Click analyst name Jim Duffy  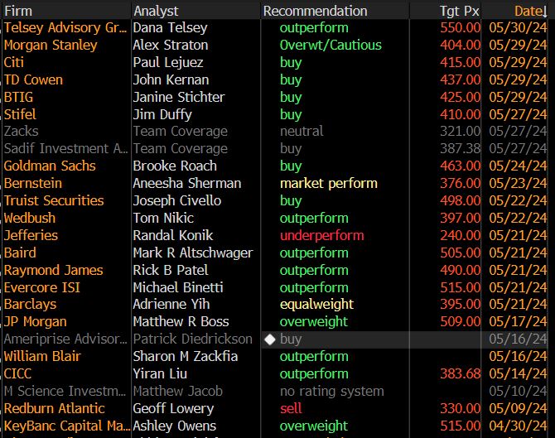162,114
